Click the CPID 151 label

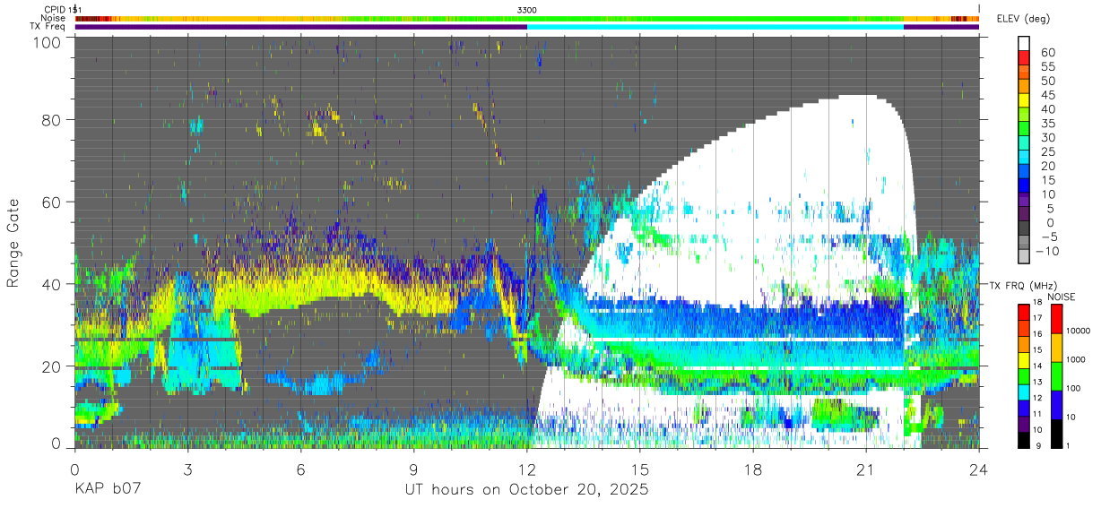point(63,9)
